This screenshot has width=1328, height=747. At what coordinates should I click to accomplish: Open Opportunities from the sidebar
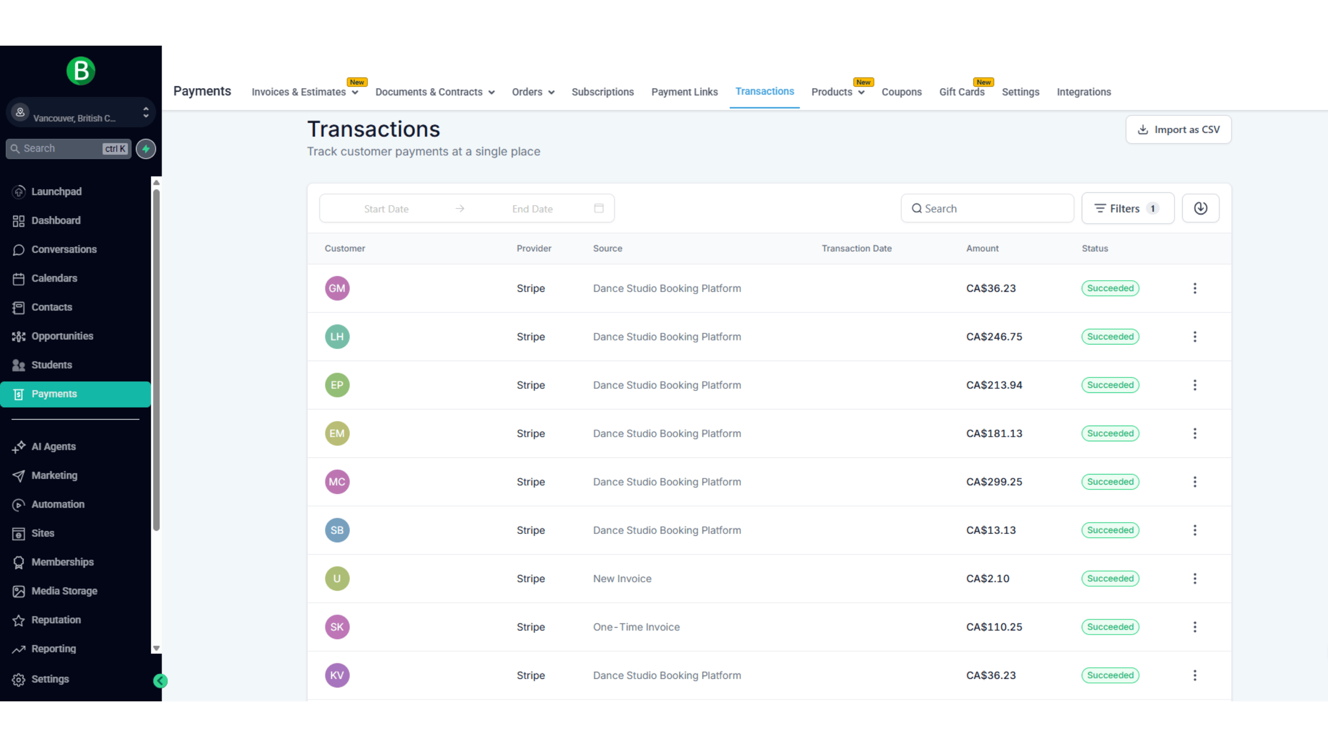pyautogui.click(x=19, y=336)
